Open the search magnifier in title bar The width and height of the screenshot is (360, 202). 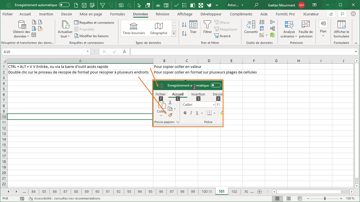point(256,5)
